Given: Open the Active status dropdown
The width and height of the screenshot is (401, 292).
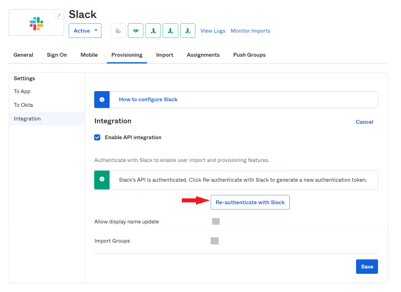Looking at the screenshot, I should pos(85,31).
